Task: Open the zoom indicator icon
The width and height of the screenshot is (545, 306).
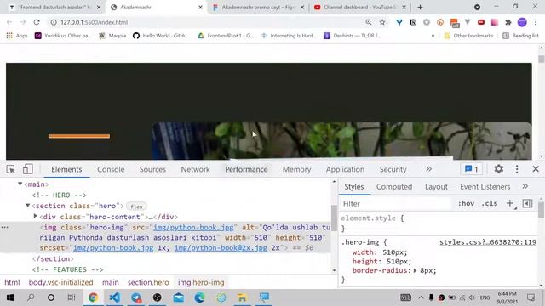Action: click(x=369, y=22)
